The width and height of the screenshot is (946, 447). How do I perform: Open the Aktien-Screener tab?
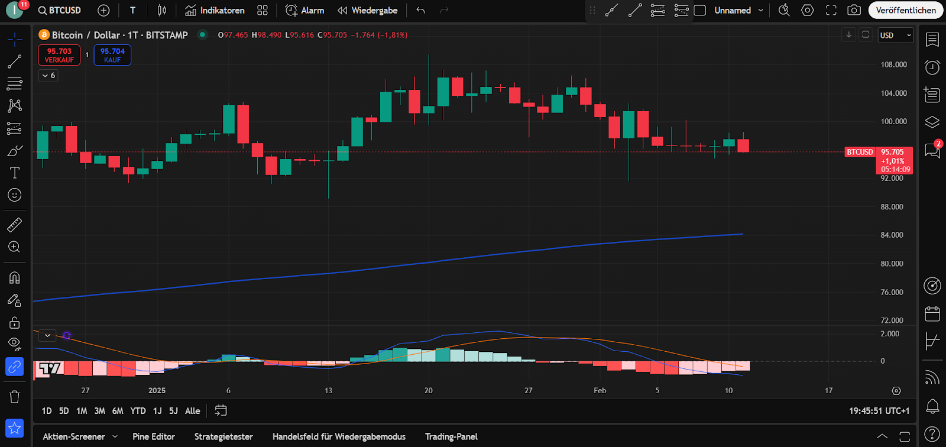pyautogui.click(x=74, y=437)
